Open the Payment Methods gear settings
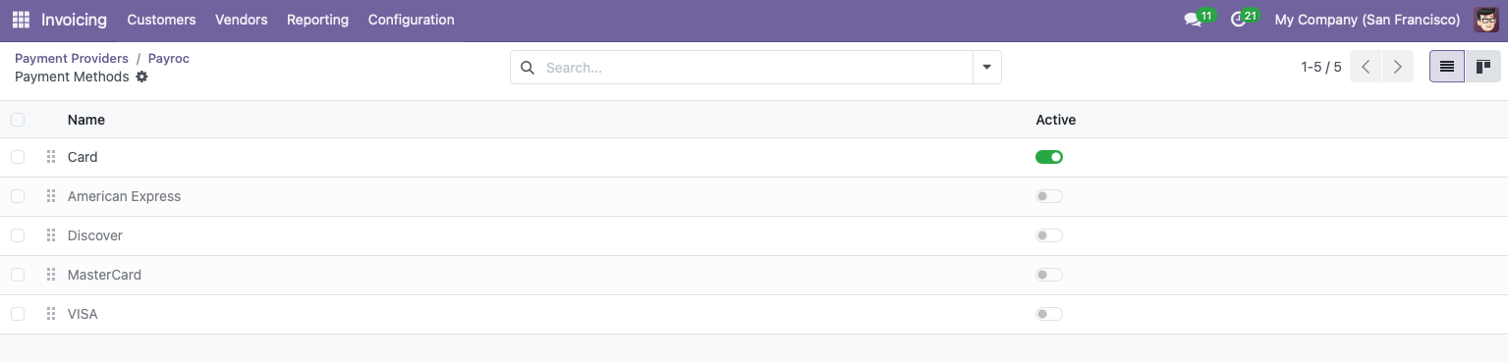This screenshot has height=362, width=1508. (x=141, y=77)
